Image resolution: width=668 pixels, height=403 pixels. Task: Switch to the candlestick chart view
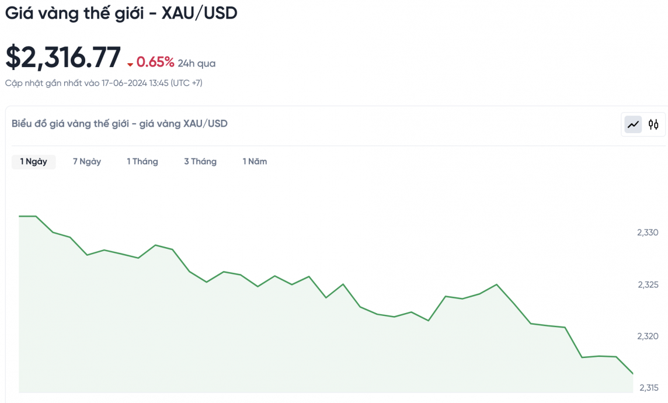[x=653, y=124]
